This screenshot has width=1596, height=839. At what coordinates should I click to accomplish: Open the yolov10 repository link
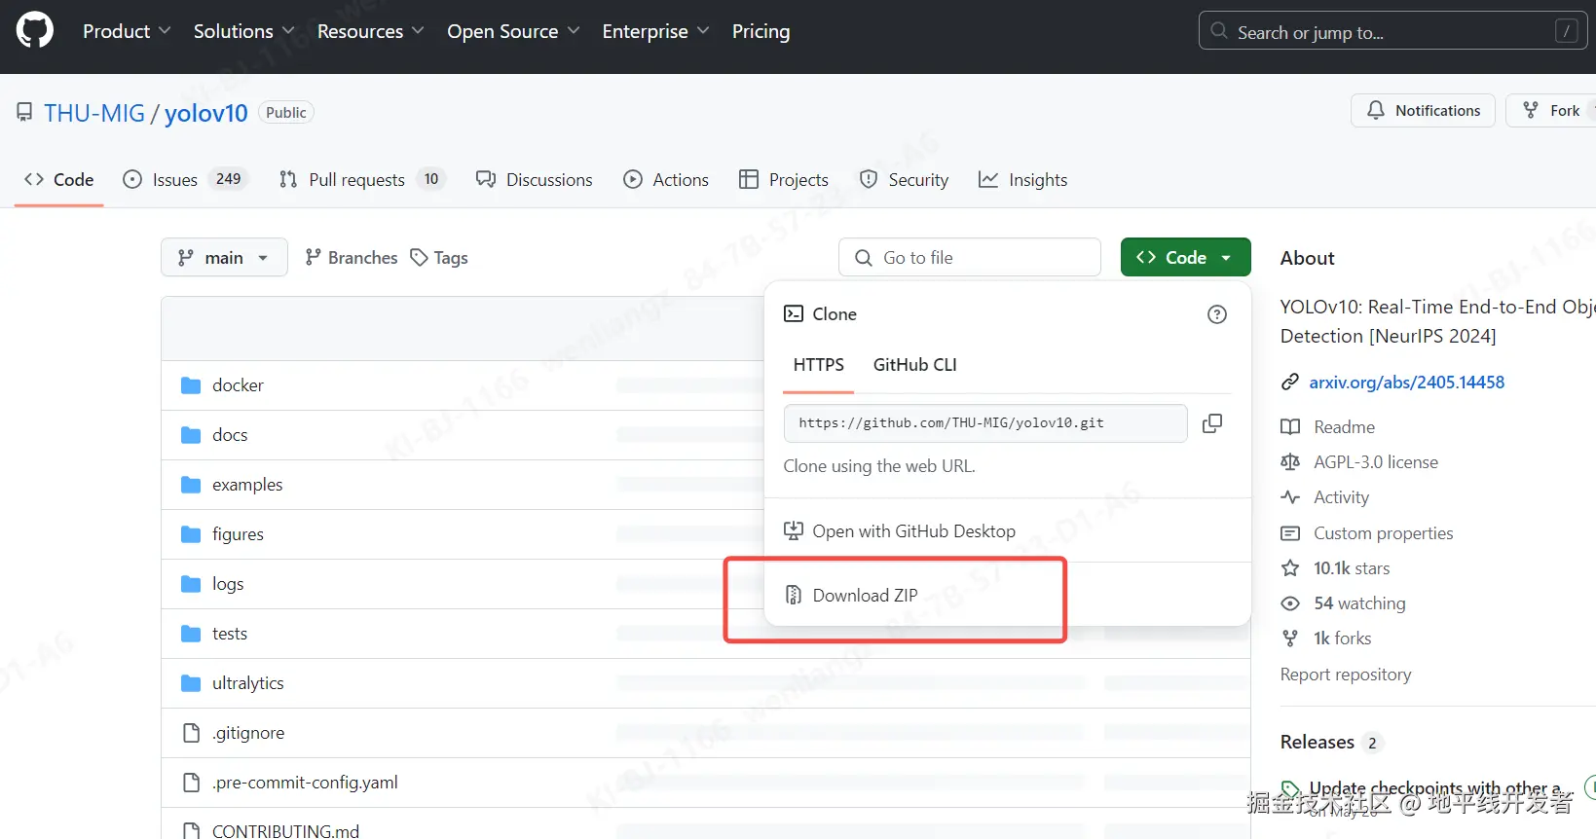[206, 113]
